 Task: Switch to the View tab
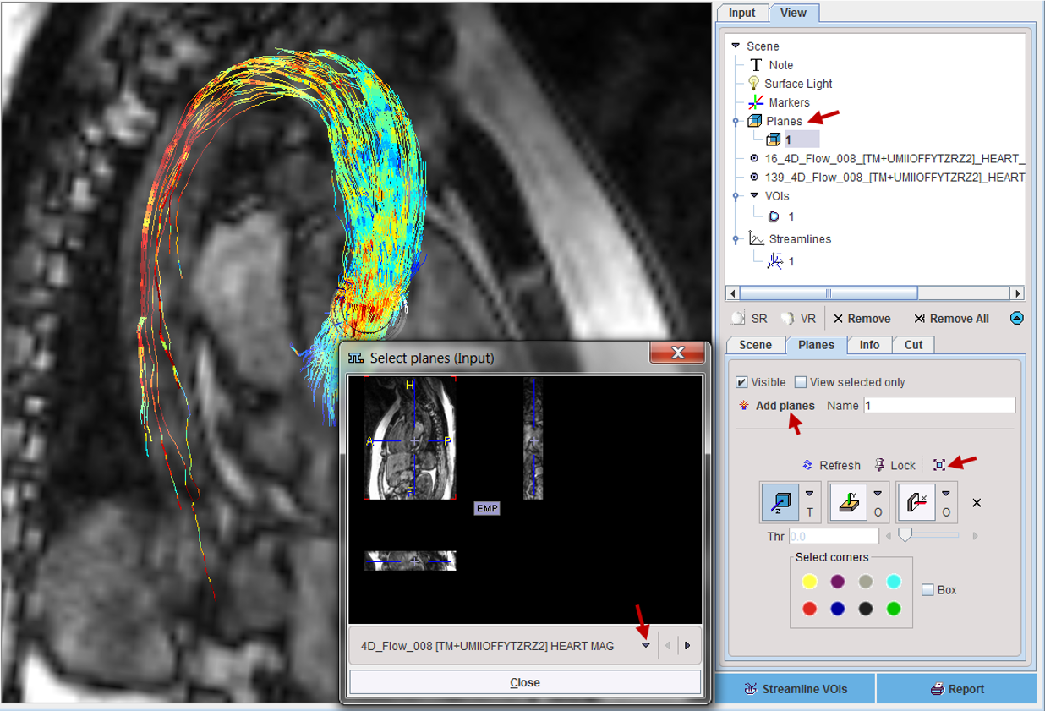[793, 13]
